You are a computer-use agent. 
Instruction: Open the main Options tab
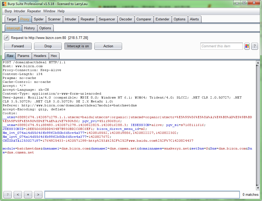point(179,19)
